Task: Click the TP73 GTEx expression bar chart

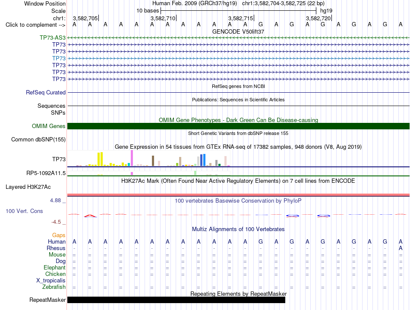Action: click(x=149, y=158)
